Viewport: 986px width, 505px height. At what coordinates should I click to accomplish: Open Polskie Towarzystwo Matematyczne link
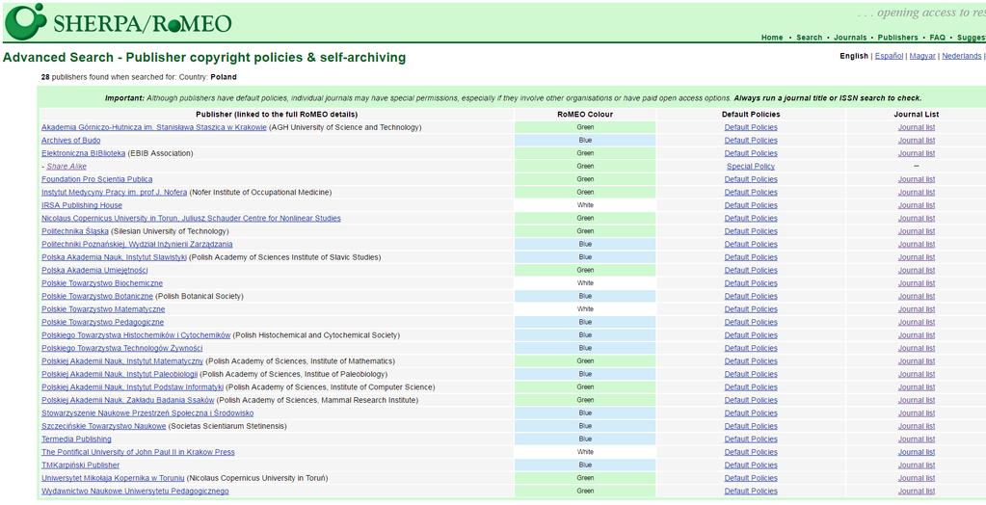103,309
